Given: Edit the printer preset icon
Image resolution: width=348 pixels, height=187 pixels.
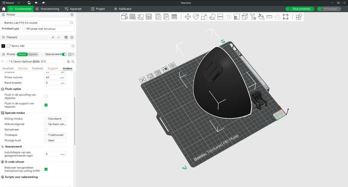Looking at the screenshot, I should (x=72, y=23).
